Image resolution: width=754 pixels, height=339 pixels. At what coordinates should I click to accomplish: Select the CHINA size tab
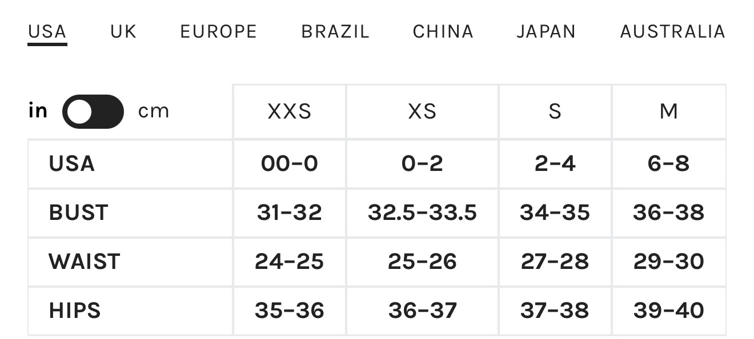(x=443, y=31)
